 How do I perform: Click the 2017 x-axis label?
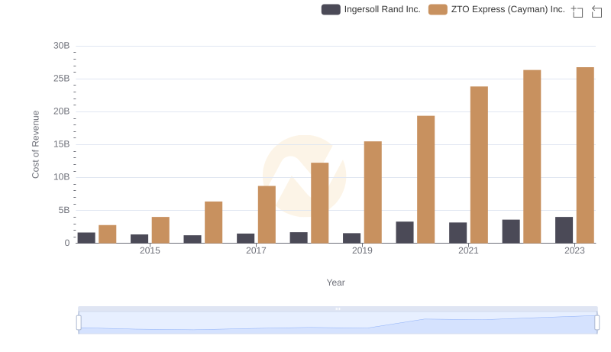pyautogui.click(x=256, y=250)
